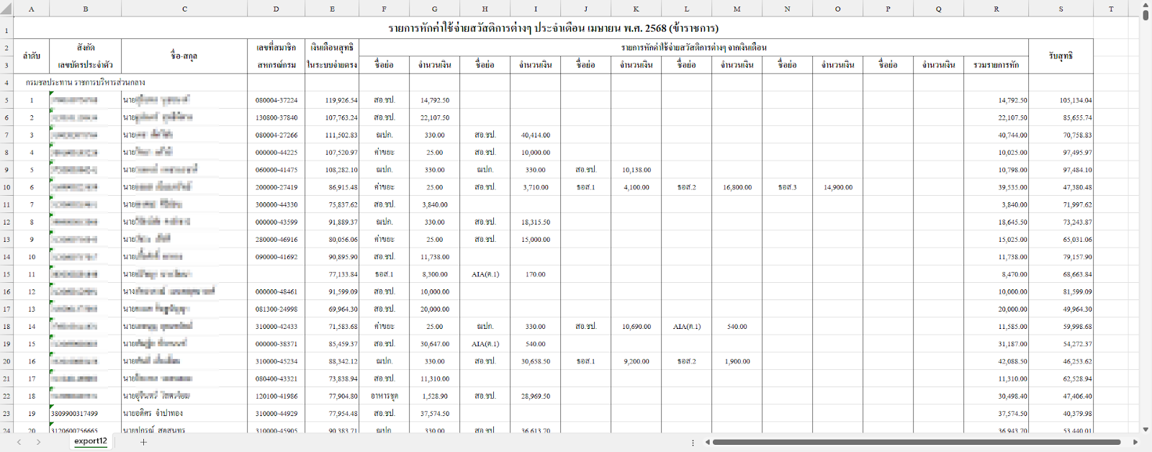This screenshot has width=1152, height=452.
Task: Go to the next sheet with the right arrow
Action: pos(38,442)
